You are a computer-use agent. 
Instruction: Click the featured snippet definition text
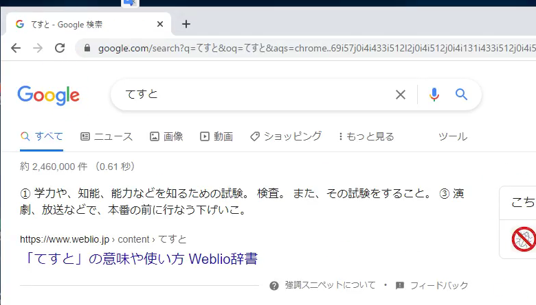(242, 202)
